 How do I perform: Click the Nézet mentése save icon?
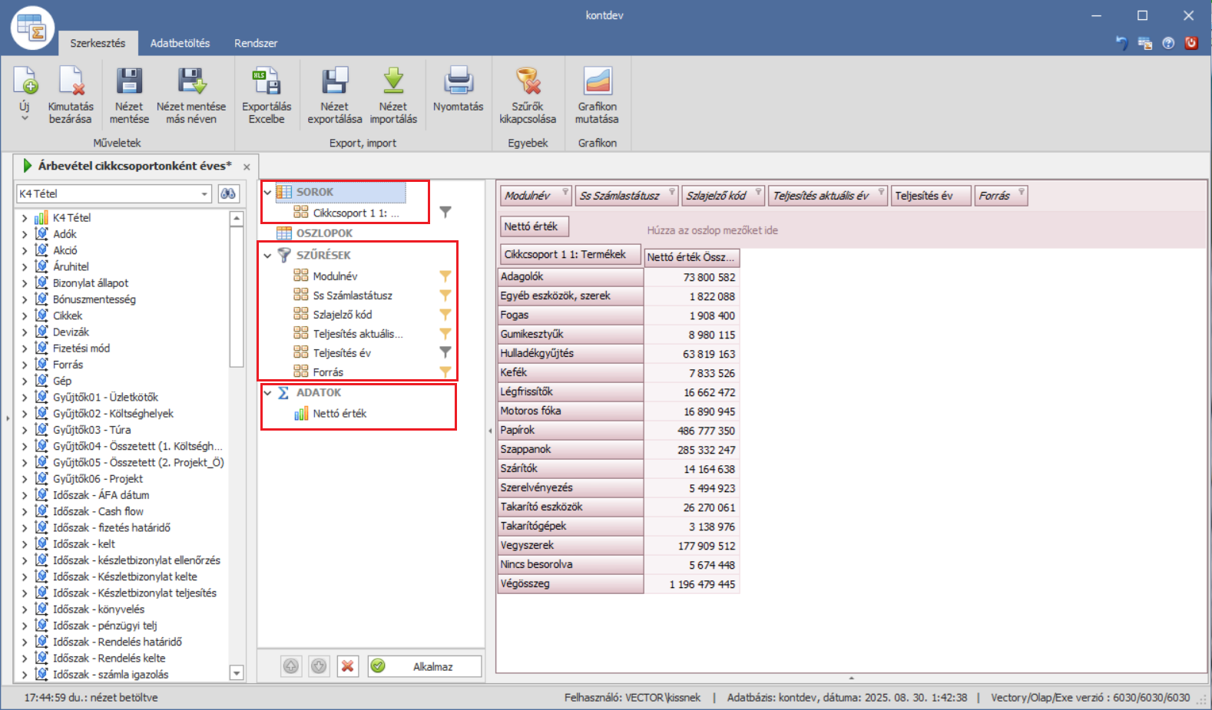coord(129,82)
